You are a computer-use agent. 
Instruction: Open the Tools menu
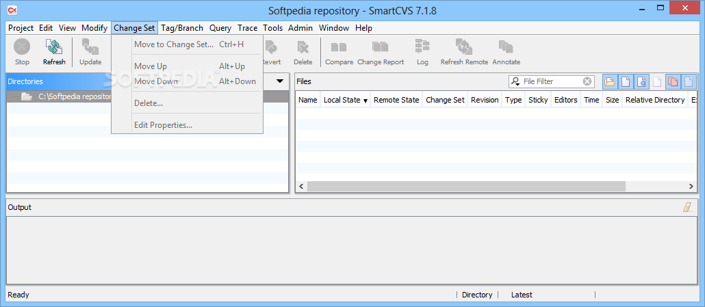point(273,28)
